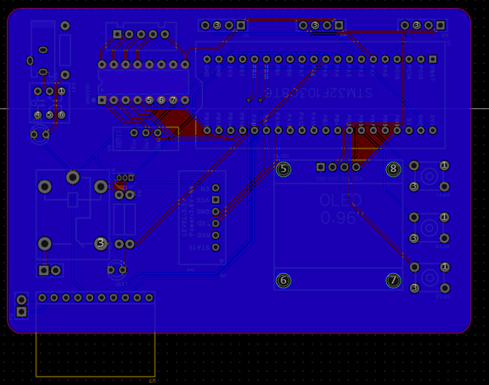Select OLED mounting hole number 5
This screenshot has width=489, height=385.
[284, 170]
